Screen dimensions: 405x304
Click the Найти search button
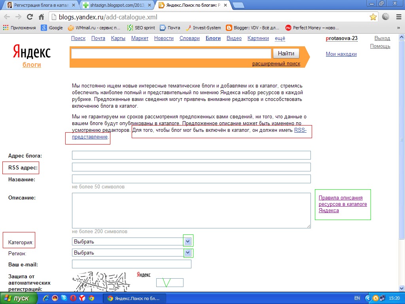(x=286, y=53)
